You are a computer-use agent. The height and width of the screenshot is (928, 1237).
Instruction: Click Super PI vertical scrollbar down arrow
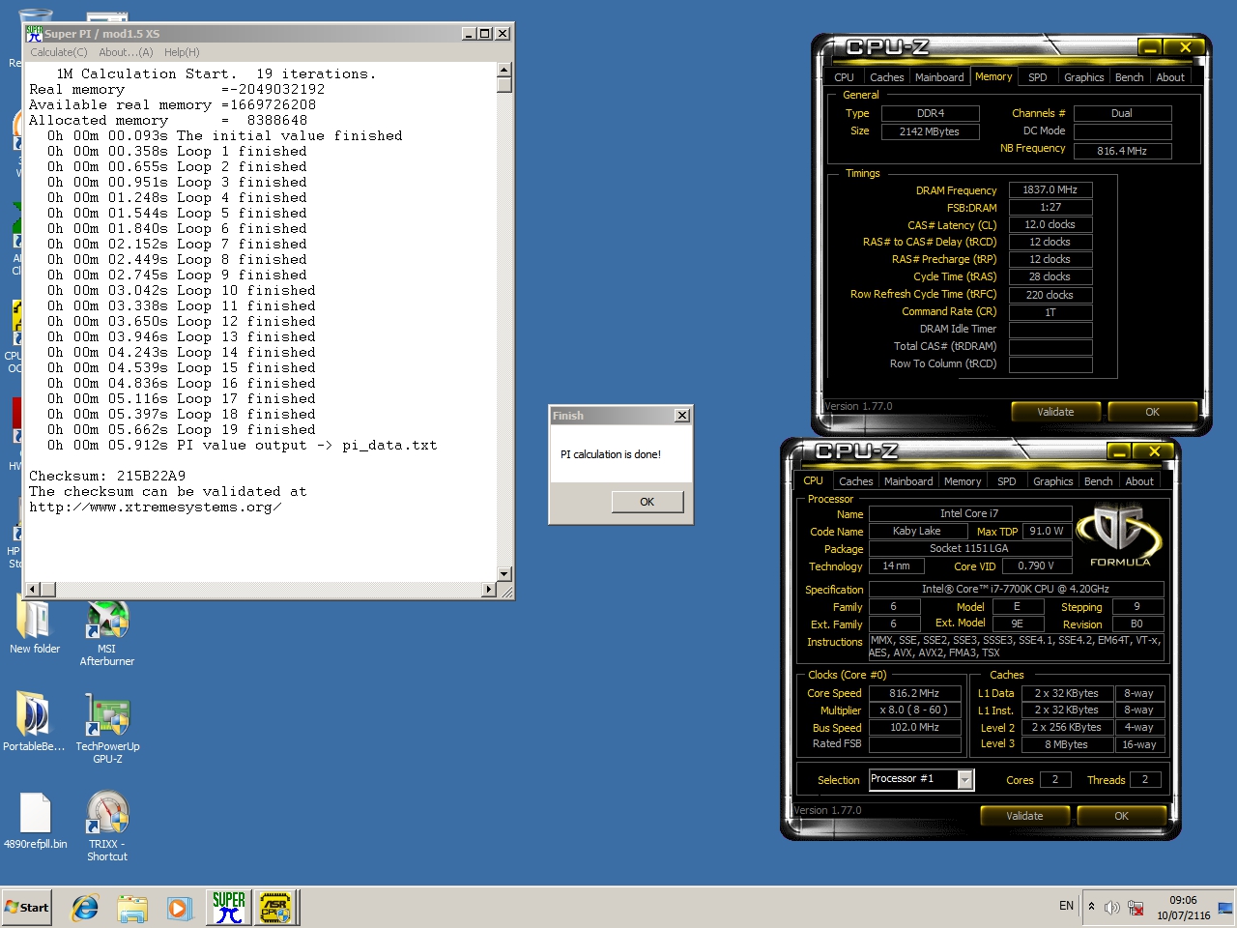coord(503,573)
